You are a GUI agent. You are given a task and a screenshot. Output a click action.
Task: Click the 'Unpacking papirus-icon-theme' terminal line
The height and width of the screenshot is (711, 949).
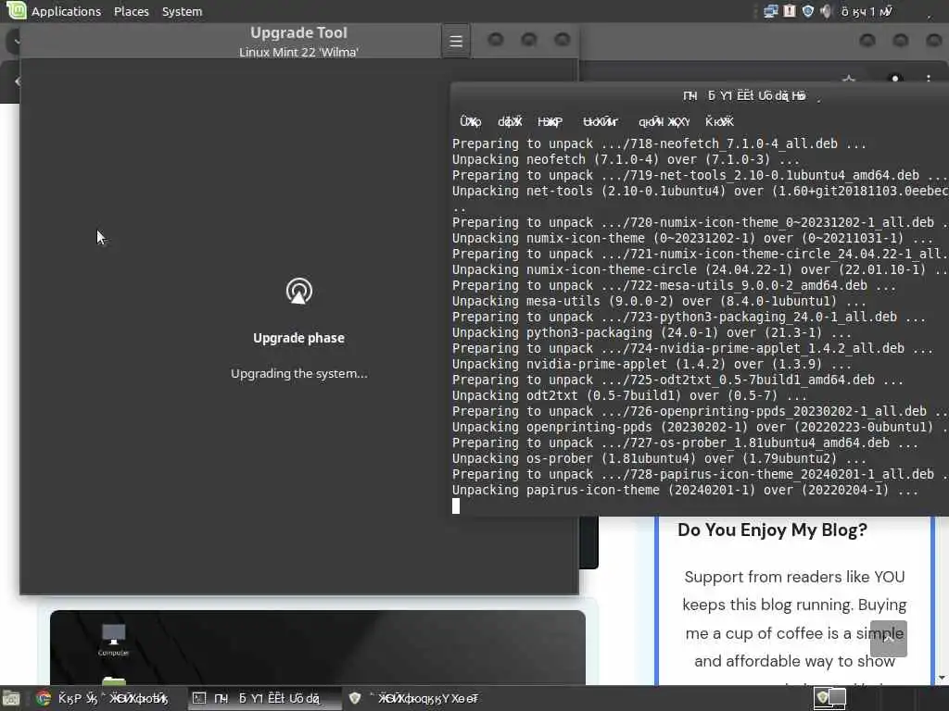(685, 491)
